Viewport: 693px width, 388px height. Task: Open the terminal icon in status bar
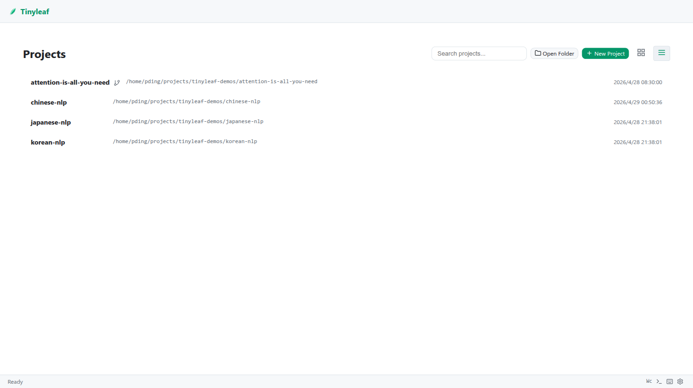click(x=659, y=381)
